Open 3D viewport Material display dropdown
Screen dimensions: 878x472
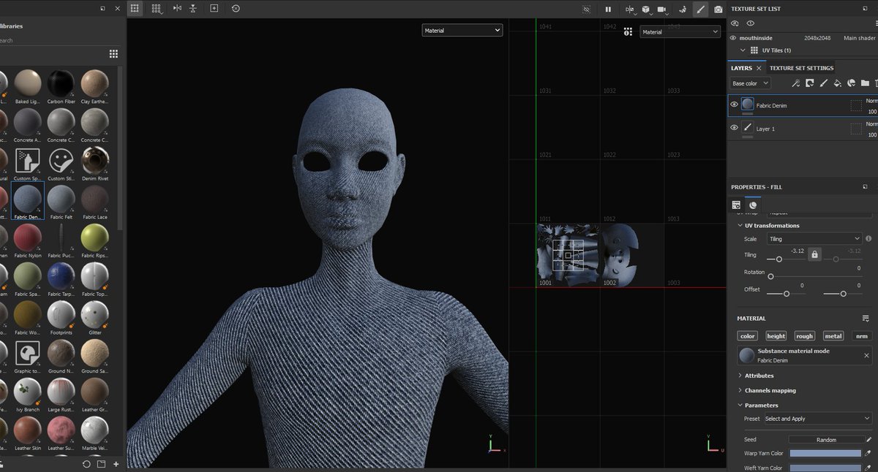point(462,31)
